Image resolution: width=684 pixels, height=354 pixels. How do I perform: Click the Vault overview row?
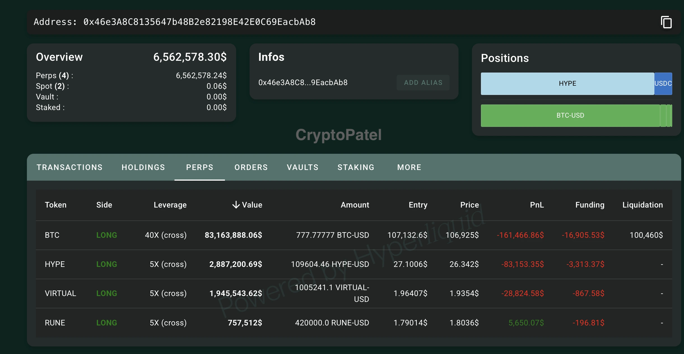pyautogui.click(x=131, y=97)
